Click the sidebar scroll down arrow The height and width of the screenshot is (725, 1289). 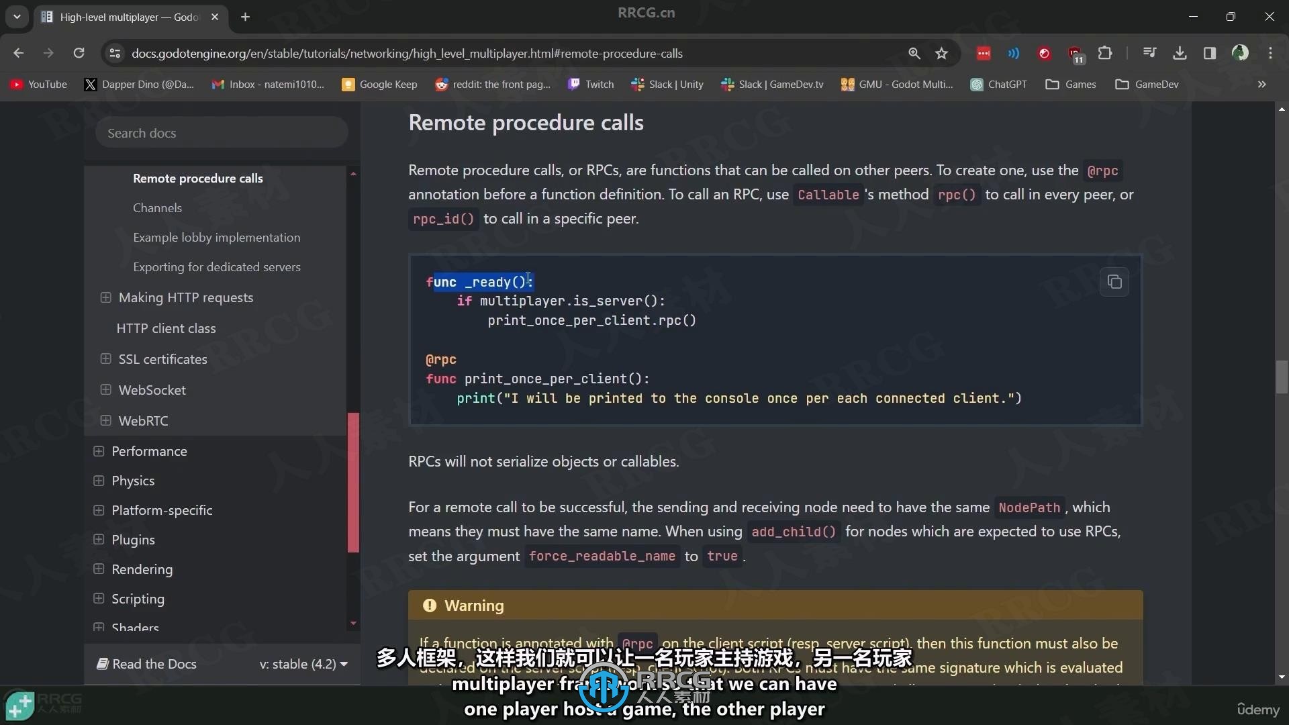pyautogui.click(x=353, y=624)
